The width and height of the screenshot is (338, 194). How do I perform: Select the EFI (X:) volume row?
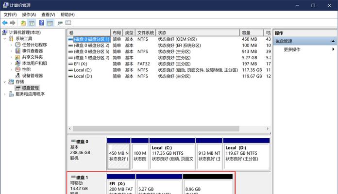tap(169, 64)
